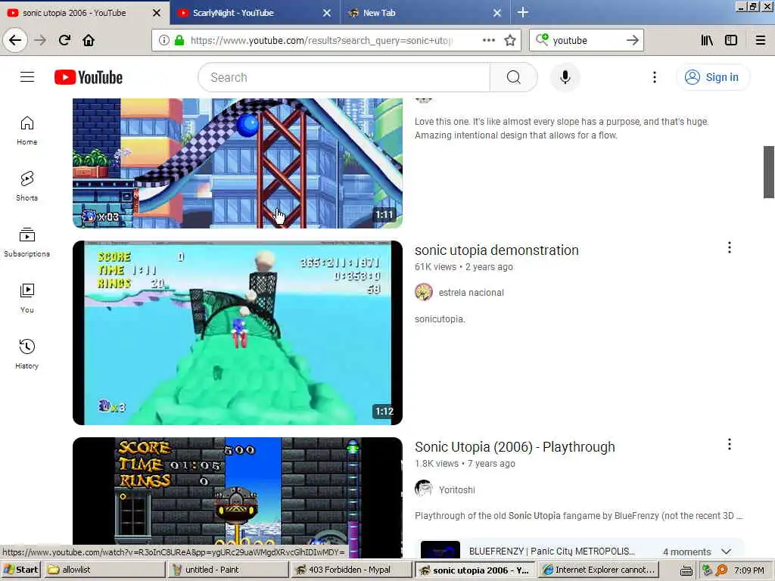Open the Windows Start button
The width and height of the screenshot is (775, 581).
click(20, 570)
